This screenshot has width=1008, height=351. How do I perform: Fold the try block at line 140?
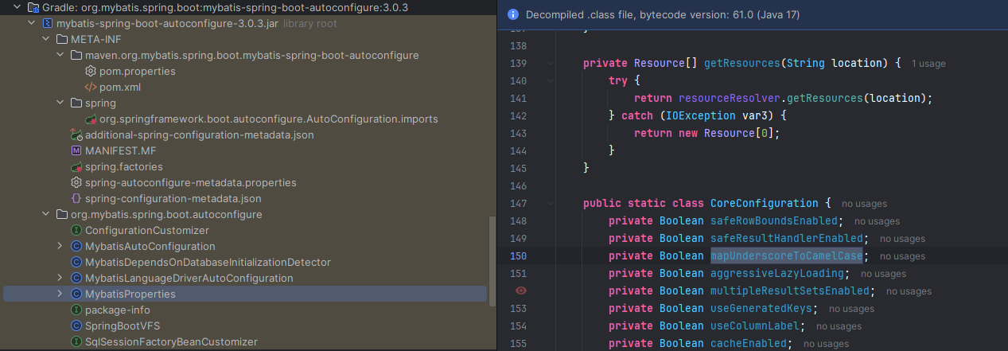(x=549, y=80)
